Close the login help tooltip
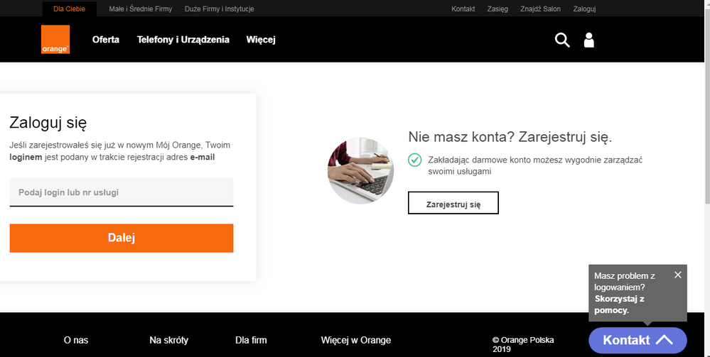Viewport: 710px width, 357px height. point(677,275)
